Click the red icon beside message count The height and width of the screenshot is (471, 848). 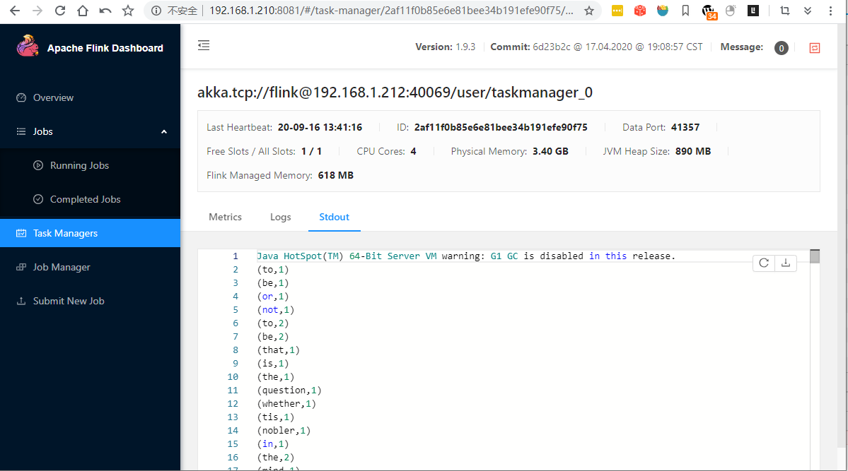[x=815, y=48]
